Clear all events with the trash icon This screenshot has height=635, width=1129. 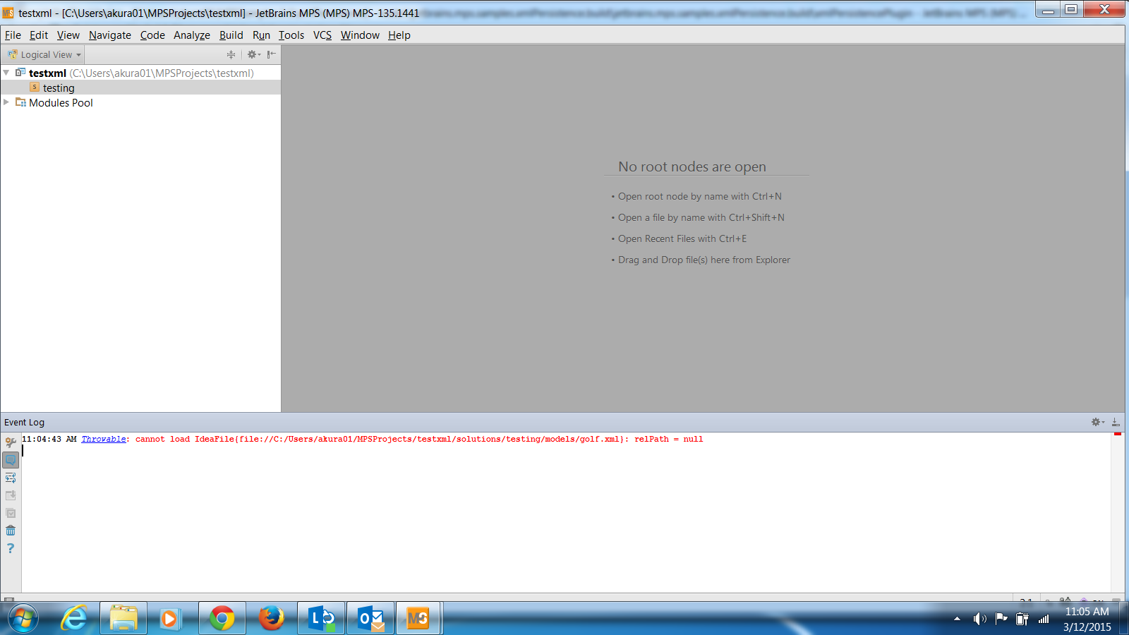pos(11,531)
